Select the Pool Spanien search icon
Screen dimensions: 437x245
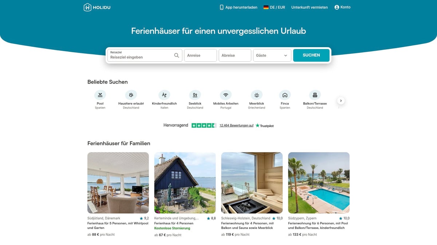pos(100,95)
